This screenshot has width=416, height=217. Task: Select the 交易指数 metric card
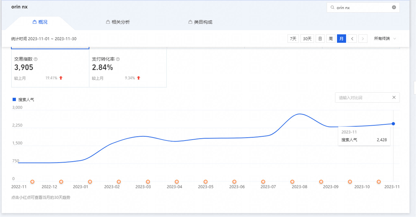(x=50, y=68)
